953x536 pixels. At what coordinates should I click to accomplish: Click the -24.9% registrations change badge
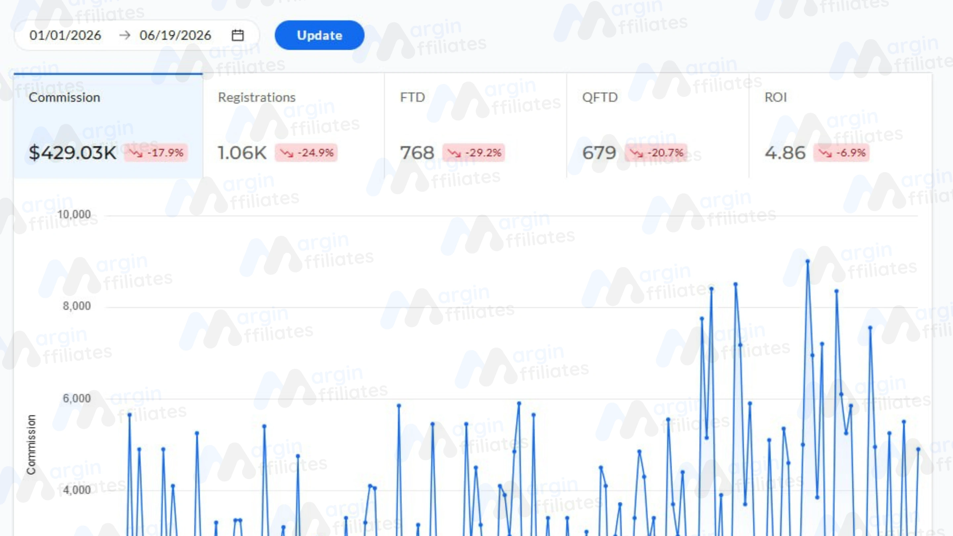306,153
